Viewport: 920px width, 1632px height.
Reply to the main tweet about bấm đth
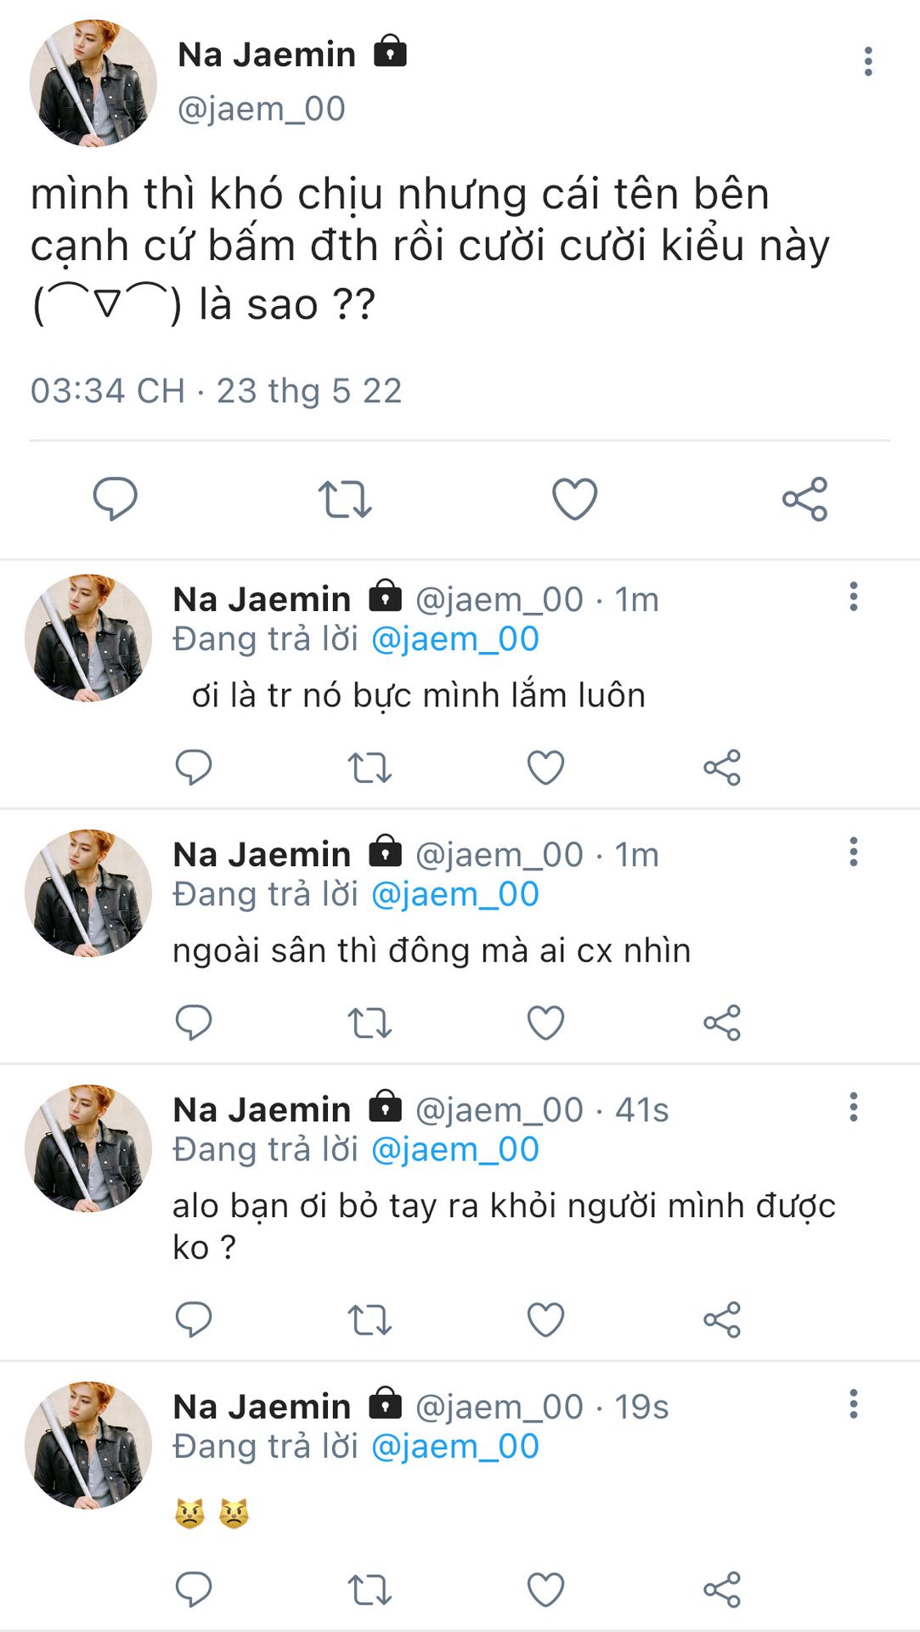[115, 498]
